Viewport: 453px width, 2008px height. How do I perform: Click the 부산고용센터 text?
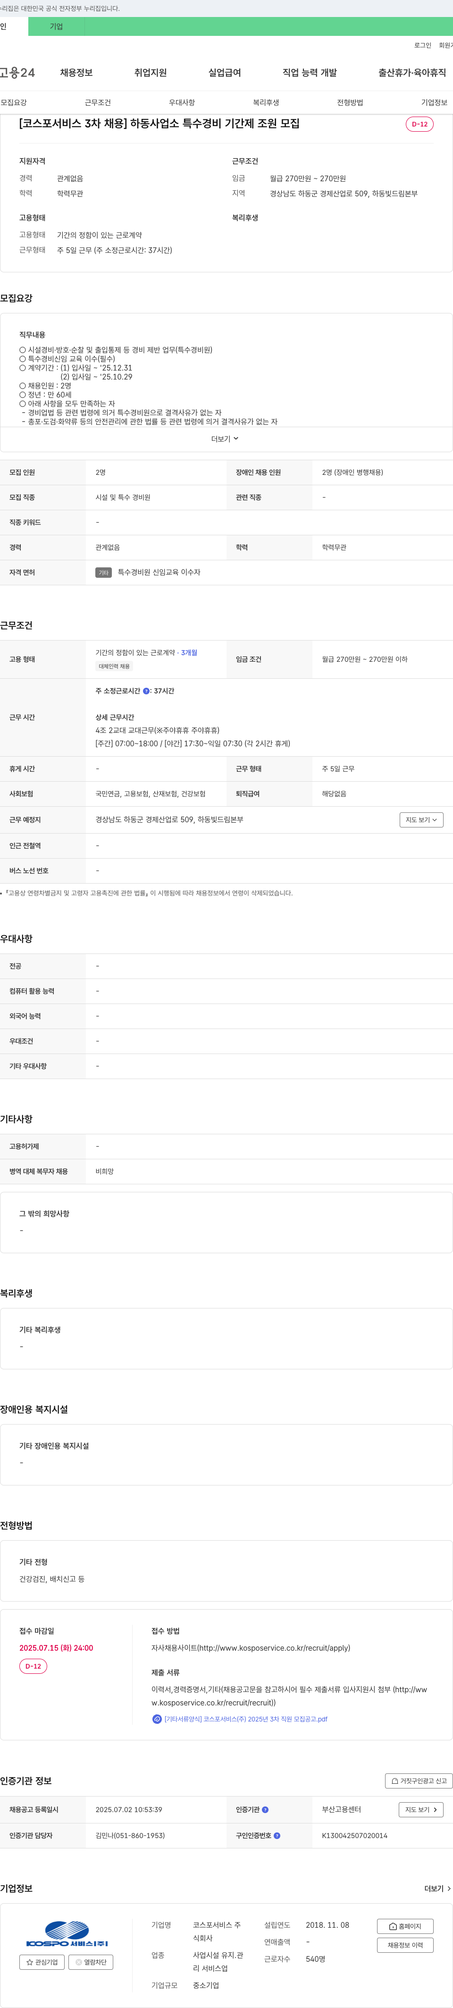[x=342, y=1809]
